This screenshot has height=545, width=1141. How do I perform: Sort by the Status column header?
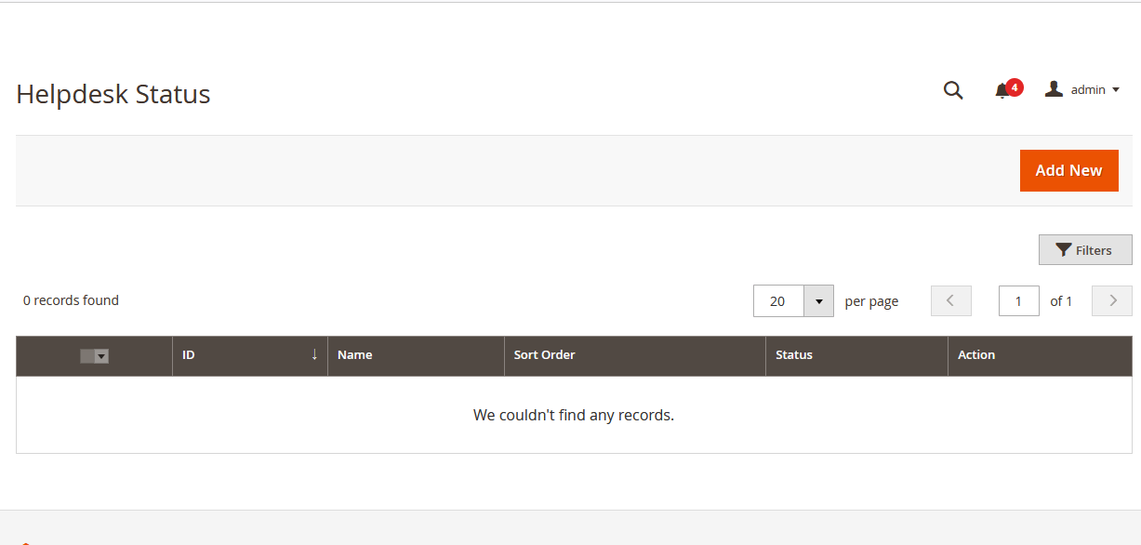point(794,355)
